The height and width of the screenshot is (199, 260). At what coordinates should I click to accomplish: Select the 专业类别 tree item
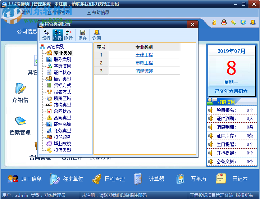point(63,53)
